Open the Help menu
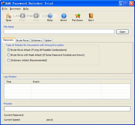This screenshot has width=135, height=125. (26, 9)
